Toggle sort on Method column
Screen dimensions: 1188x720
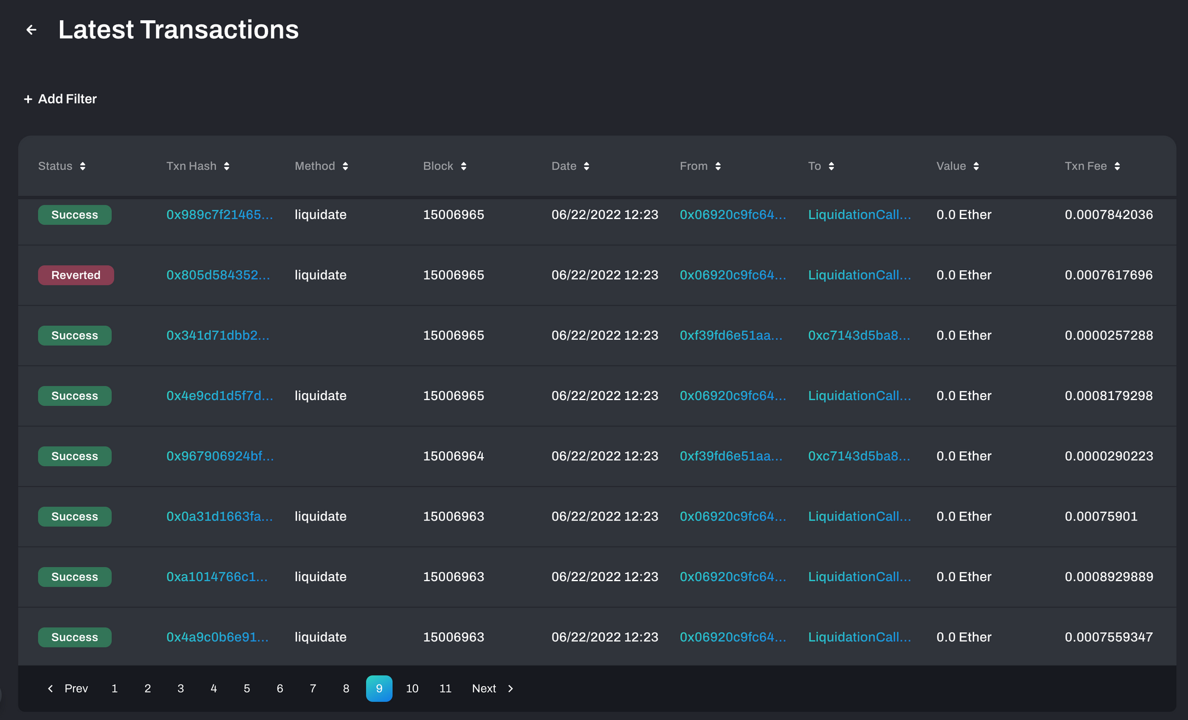tap(345, 166)
